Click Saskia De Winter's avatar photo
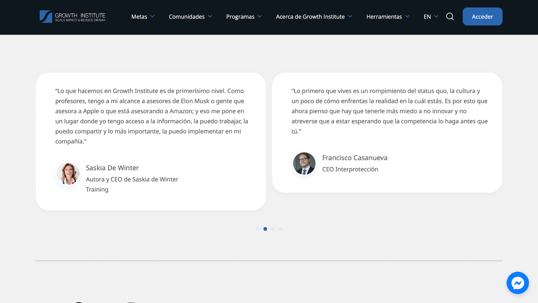Image resolution: width=538 pixels, height=303 pixels. [68, 174]
